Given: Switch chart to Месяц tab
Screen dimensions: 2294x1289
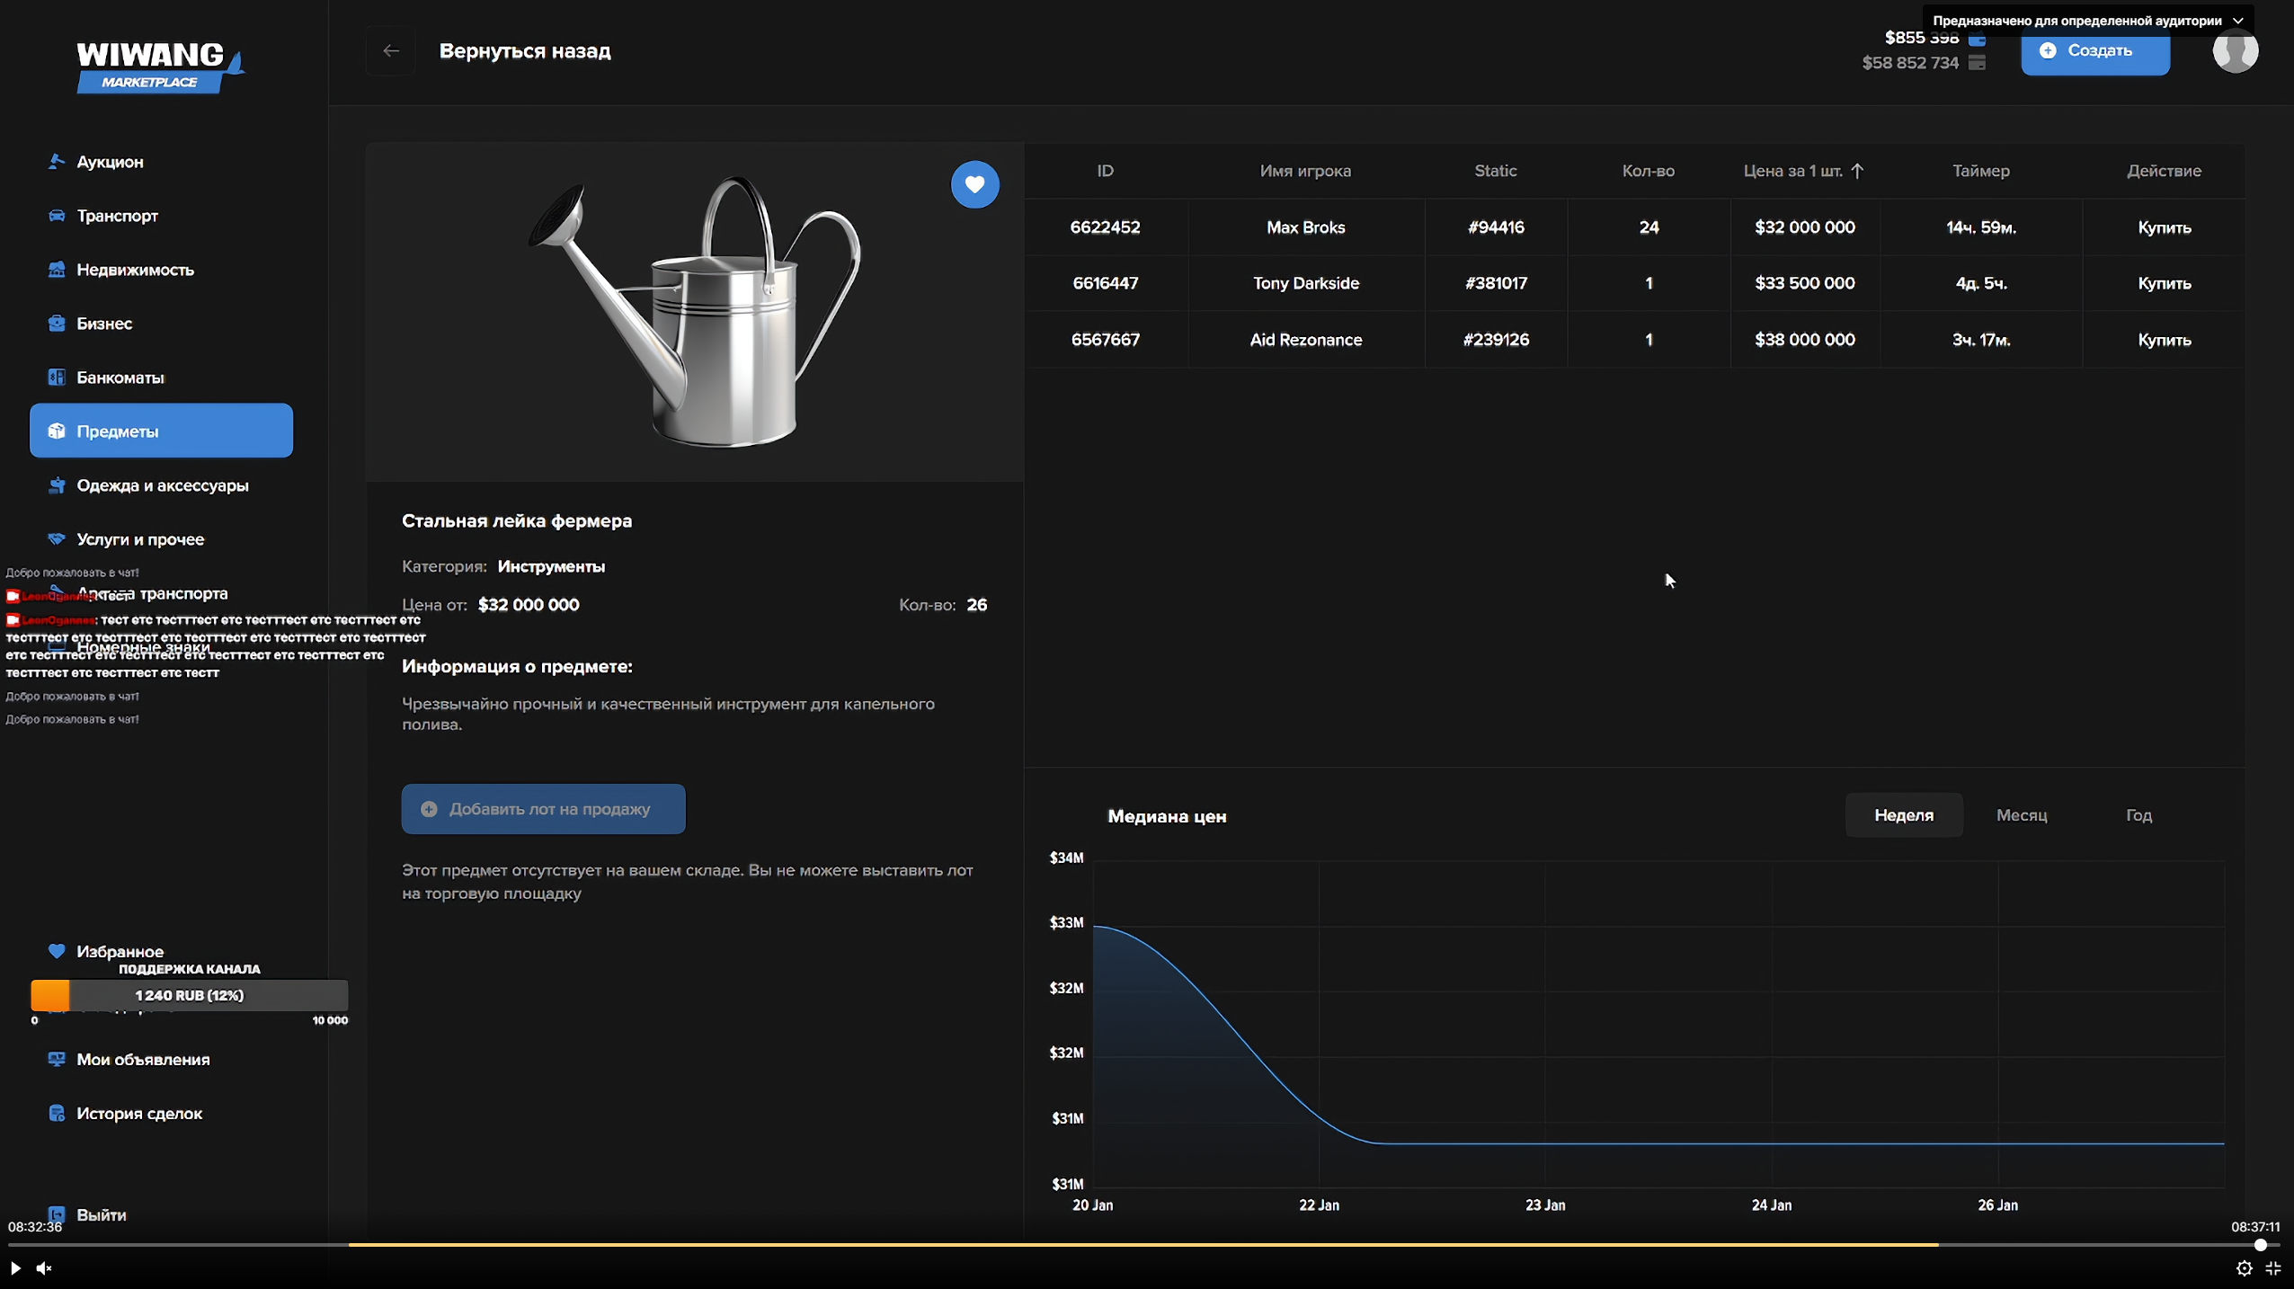Looking at the screenshot, I should (2021, 815).
